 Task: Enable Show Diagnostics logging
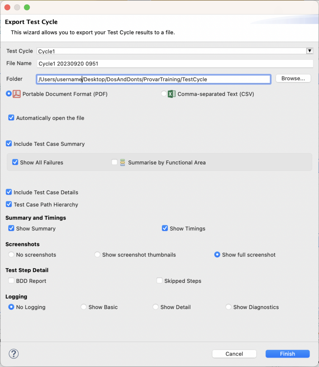coord(228,307)
